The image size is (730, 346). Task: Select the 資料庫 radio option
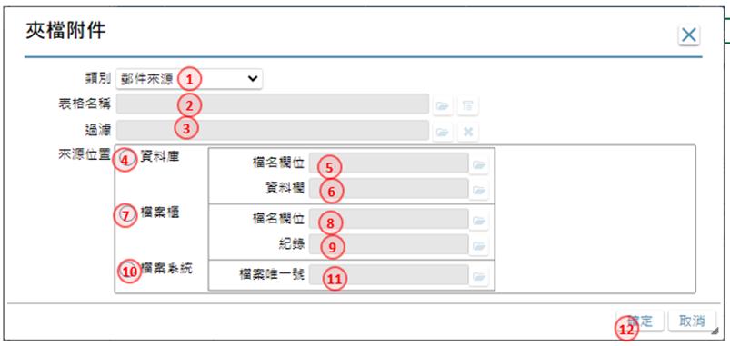tap(123, 158)
